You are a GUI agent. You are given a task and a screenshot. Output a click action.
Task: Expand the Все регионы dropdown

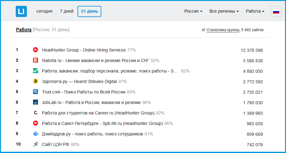pos(224,11)
